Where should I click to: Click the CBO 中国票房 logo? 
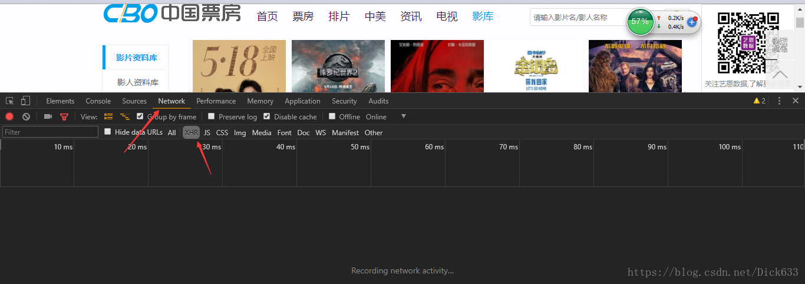(172, 13)
